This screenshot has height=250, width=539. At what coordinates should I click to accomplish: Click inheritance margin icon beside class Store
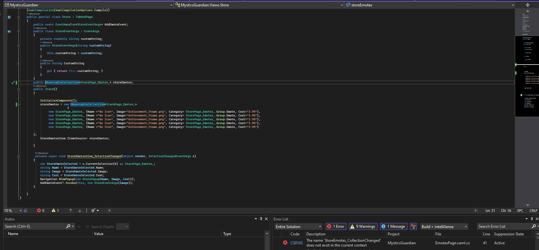tap(9, 17)
